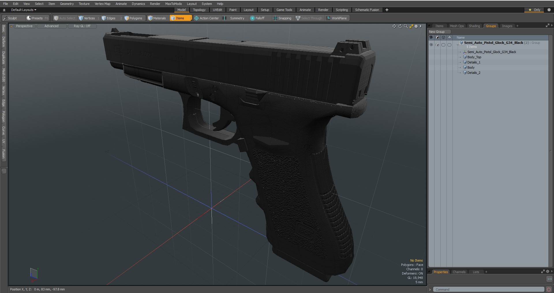Switch to the Topology layout tab

click(x=199, y=10)
